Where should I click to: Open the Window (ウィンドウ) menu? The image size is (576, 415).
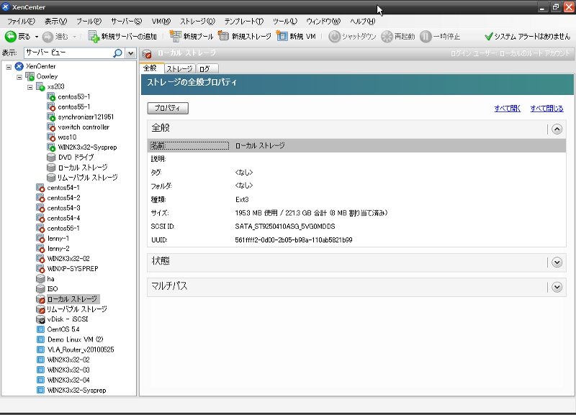click(323, 22)
